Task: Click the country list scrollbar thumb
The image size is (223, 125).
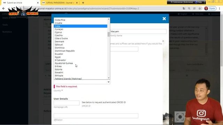Action: coord(109,34)
